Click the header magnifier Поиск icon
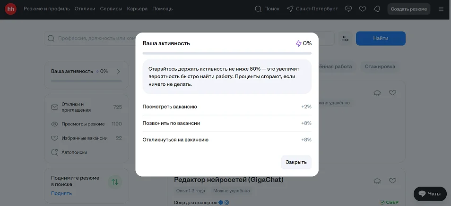Screen dimensions: 451x206 pyautogui.click(x=258, y=9)
